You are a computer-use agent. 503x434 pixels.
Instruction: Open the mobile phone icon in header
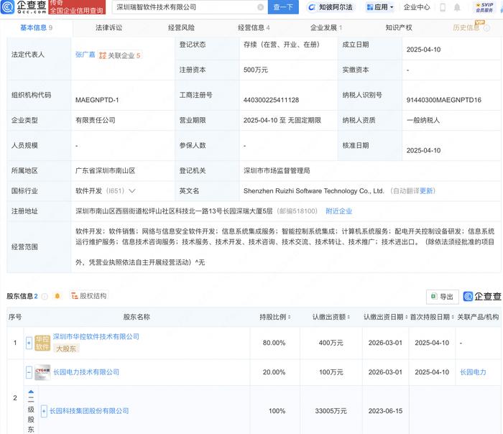tap(443, 7)
